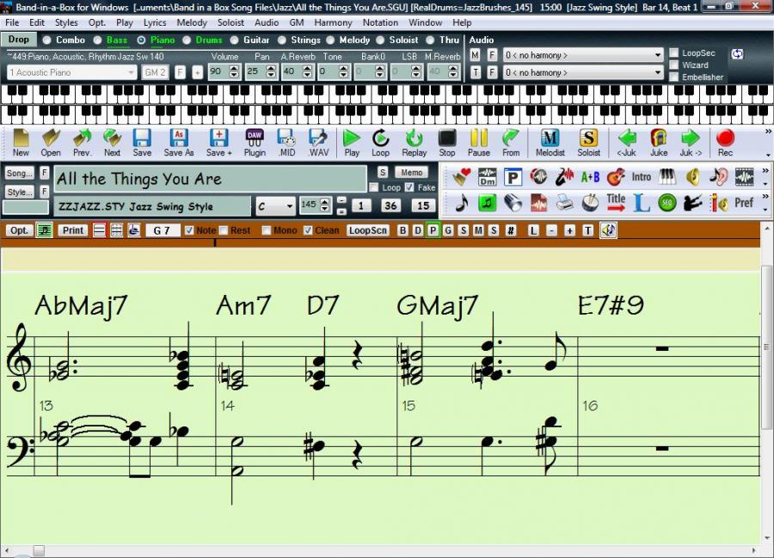The width and height of the screenshot is (774, 558).
Task: Click the LoopScn button
Action: pyautogui.click(x=368, y=230)
